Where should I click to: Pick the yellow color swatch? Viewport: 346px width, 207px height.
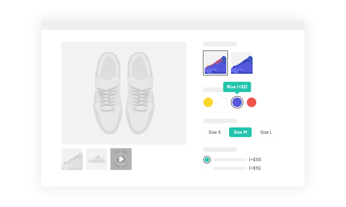pyautogui.click(x=208, y=102)
